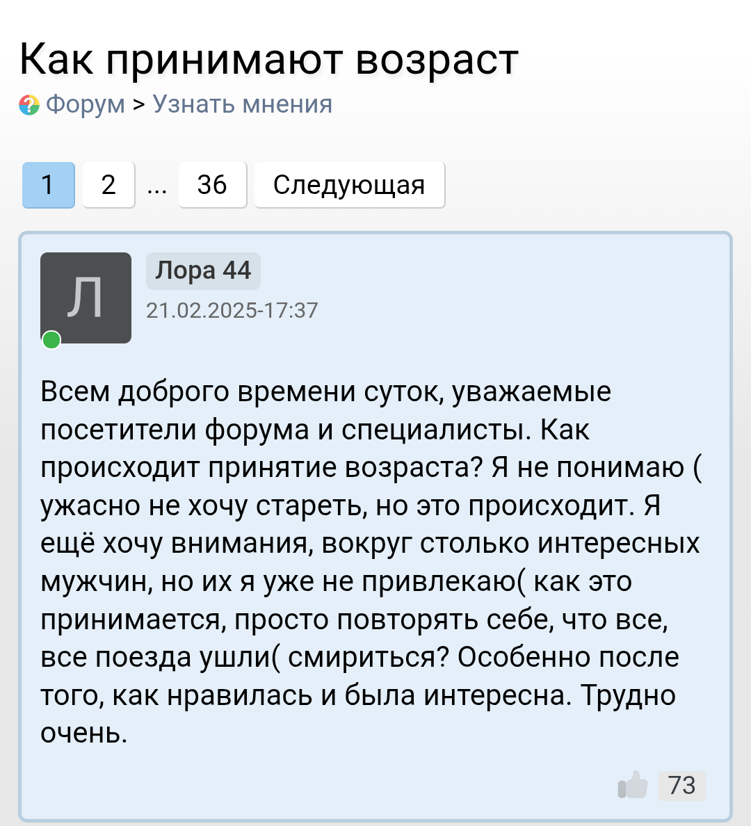The height and width of the screenshot is (826, 751).
Task: Open the Лора 44 user profile
Action: coord(203,270)
